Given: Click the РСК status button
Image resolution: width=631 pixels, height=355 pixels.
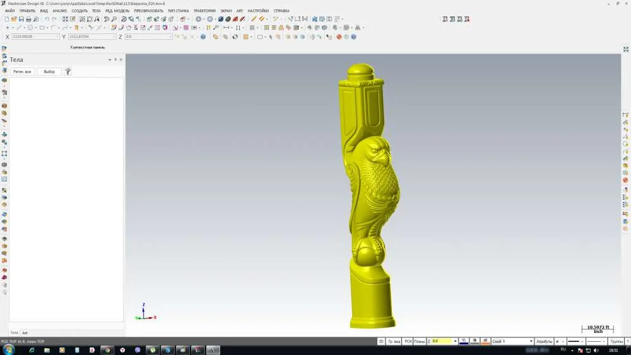Looking at the screenshot, I should click(x=408, y=341).
